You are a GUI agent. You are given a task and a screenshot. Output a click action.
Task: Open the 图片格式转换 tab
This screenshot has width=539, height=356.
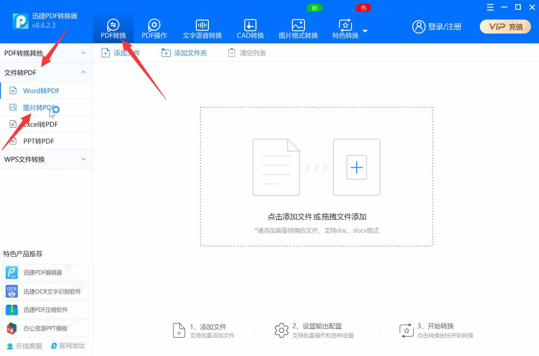[298, 29]
